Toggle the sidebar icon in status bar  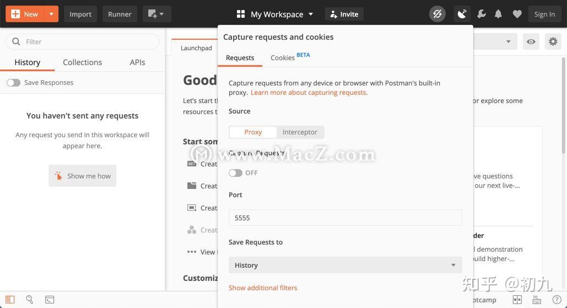click(x=10, y=299)
